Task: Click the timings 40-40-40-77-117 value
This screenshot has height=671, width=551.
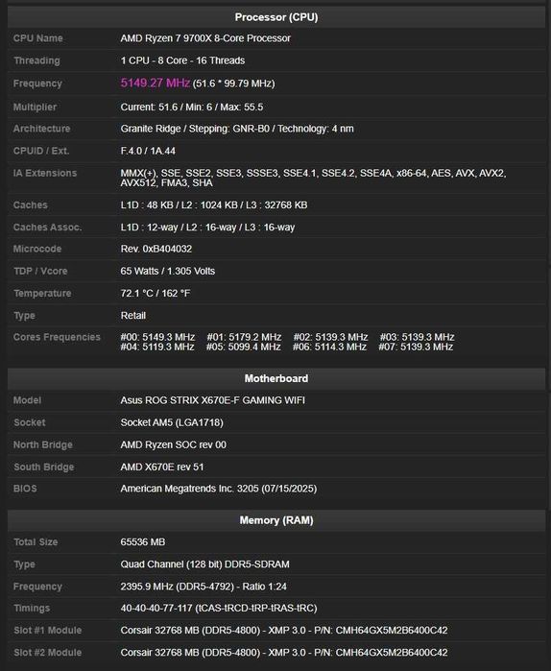Action: click(219, 608)
